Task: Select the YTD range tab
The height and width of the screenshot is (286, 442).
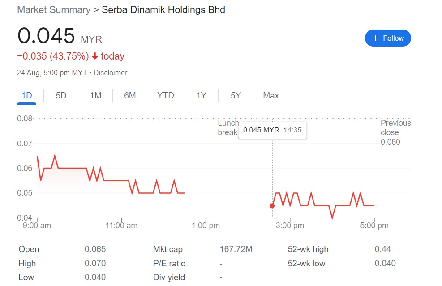Action: (165, 95)
